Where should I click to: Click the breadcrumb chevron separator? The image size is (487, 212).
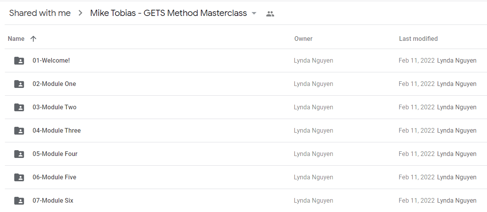click(x=80, y=13)
